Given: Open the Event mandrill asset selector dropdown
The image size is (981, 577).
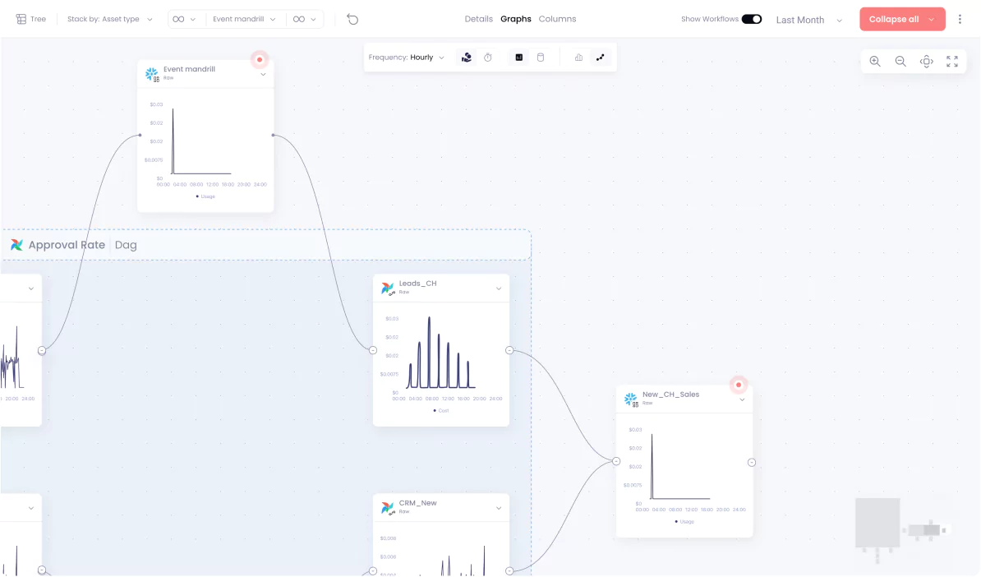Looking at the screenshot, I should coord(244,20).
